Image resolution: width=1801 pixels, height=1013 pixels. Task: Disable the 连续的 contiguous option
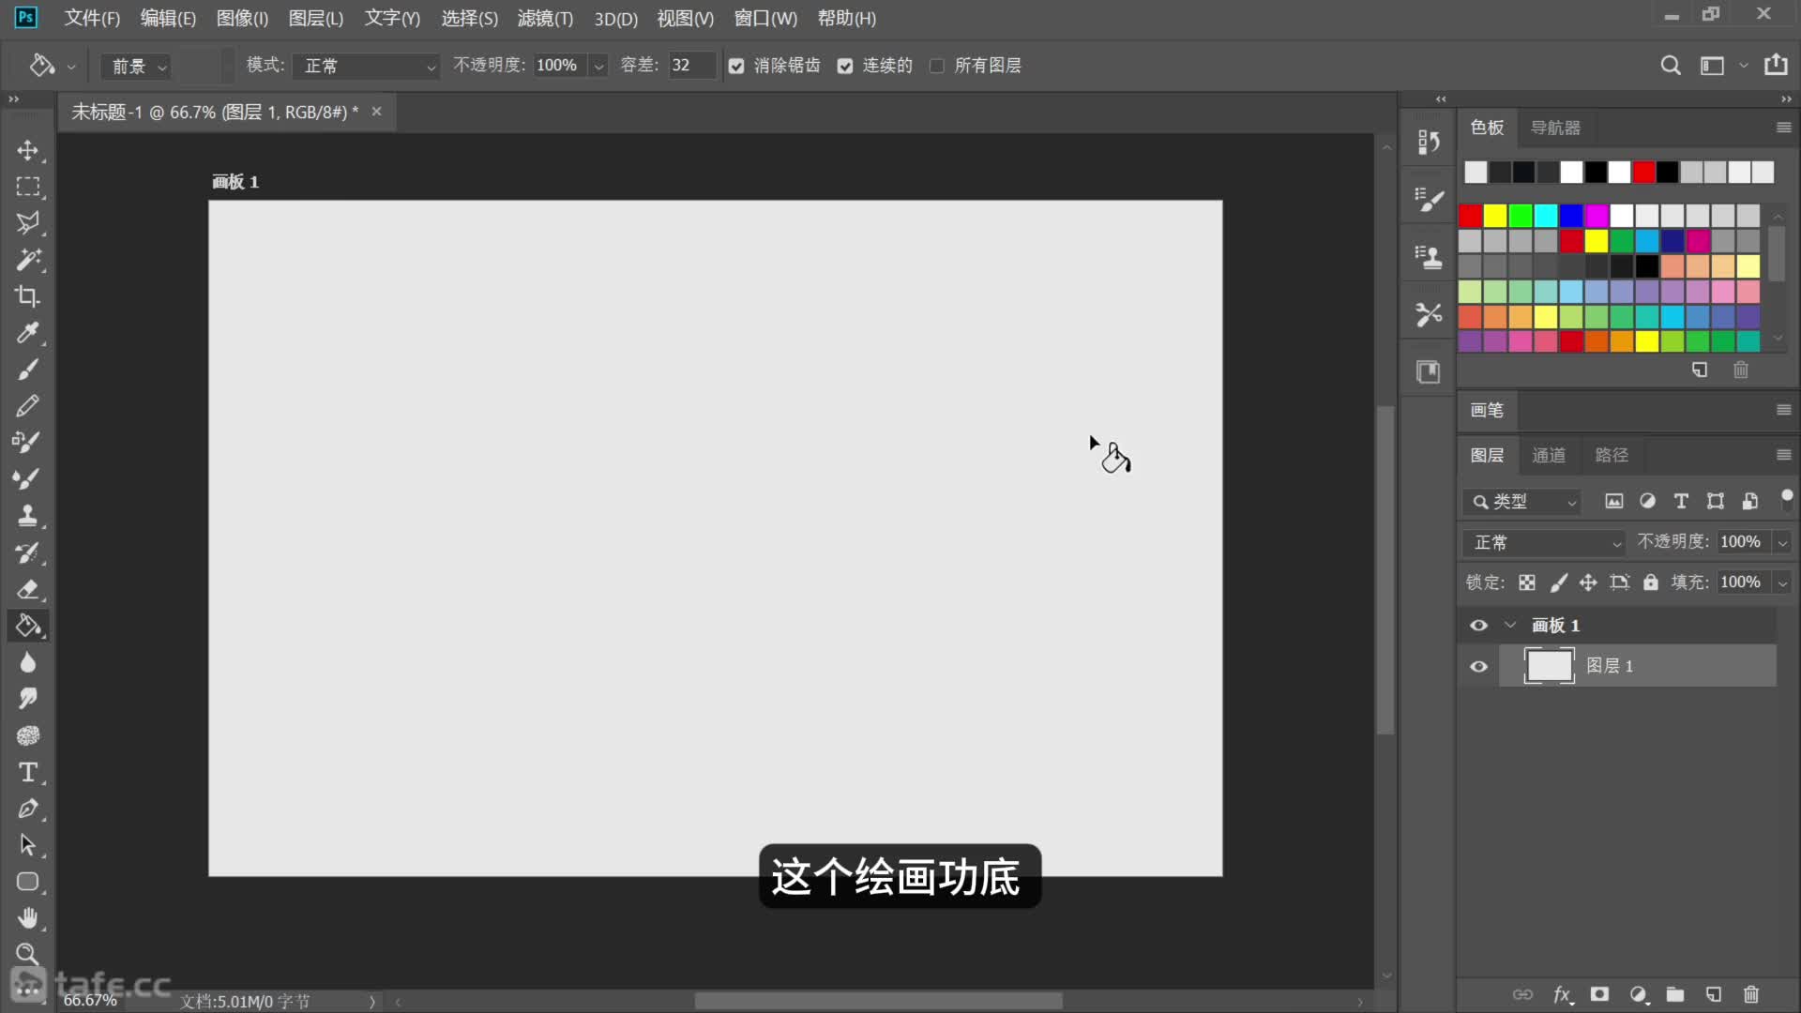(x=846, y=65)
